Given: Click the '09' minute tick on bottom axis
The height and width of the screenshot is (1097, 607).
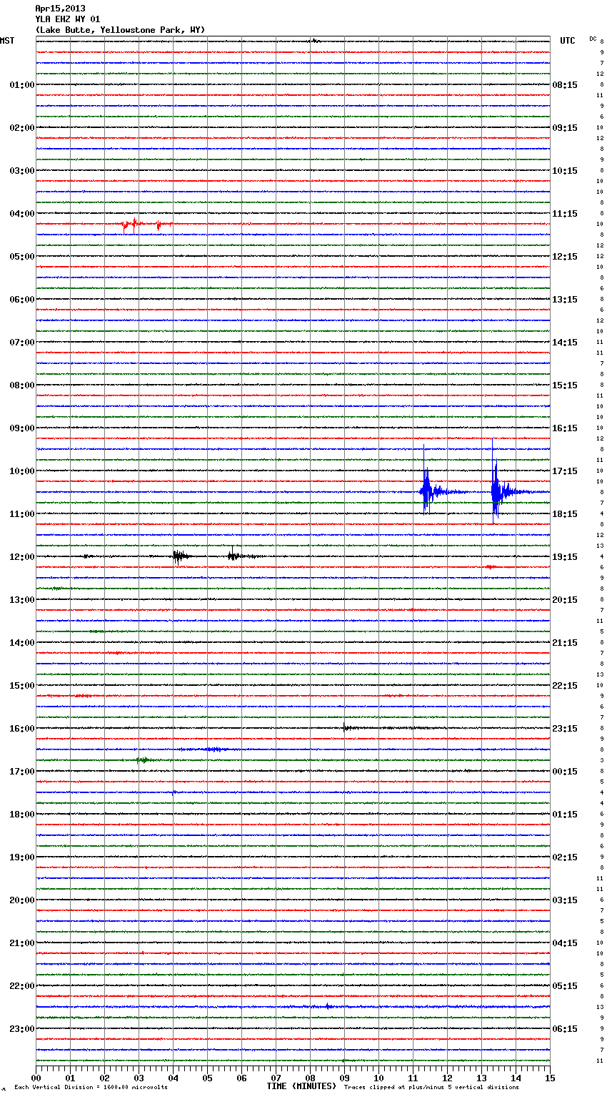Looking at the screenshot, I should click(x=344, y=1078).
